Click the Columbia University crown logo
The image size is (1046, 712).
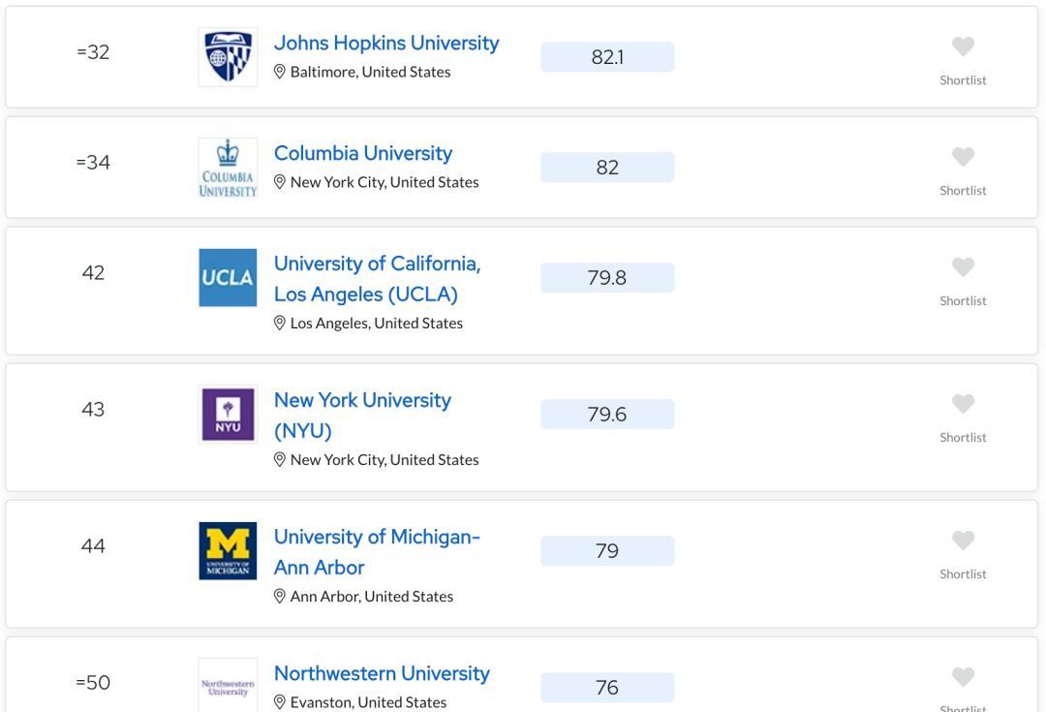tap(228, 168)
